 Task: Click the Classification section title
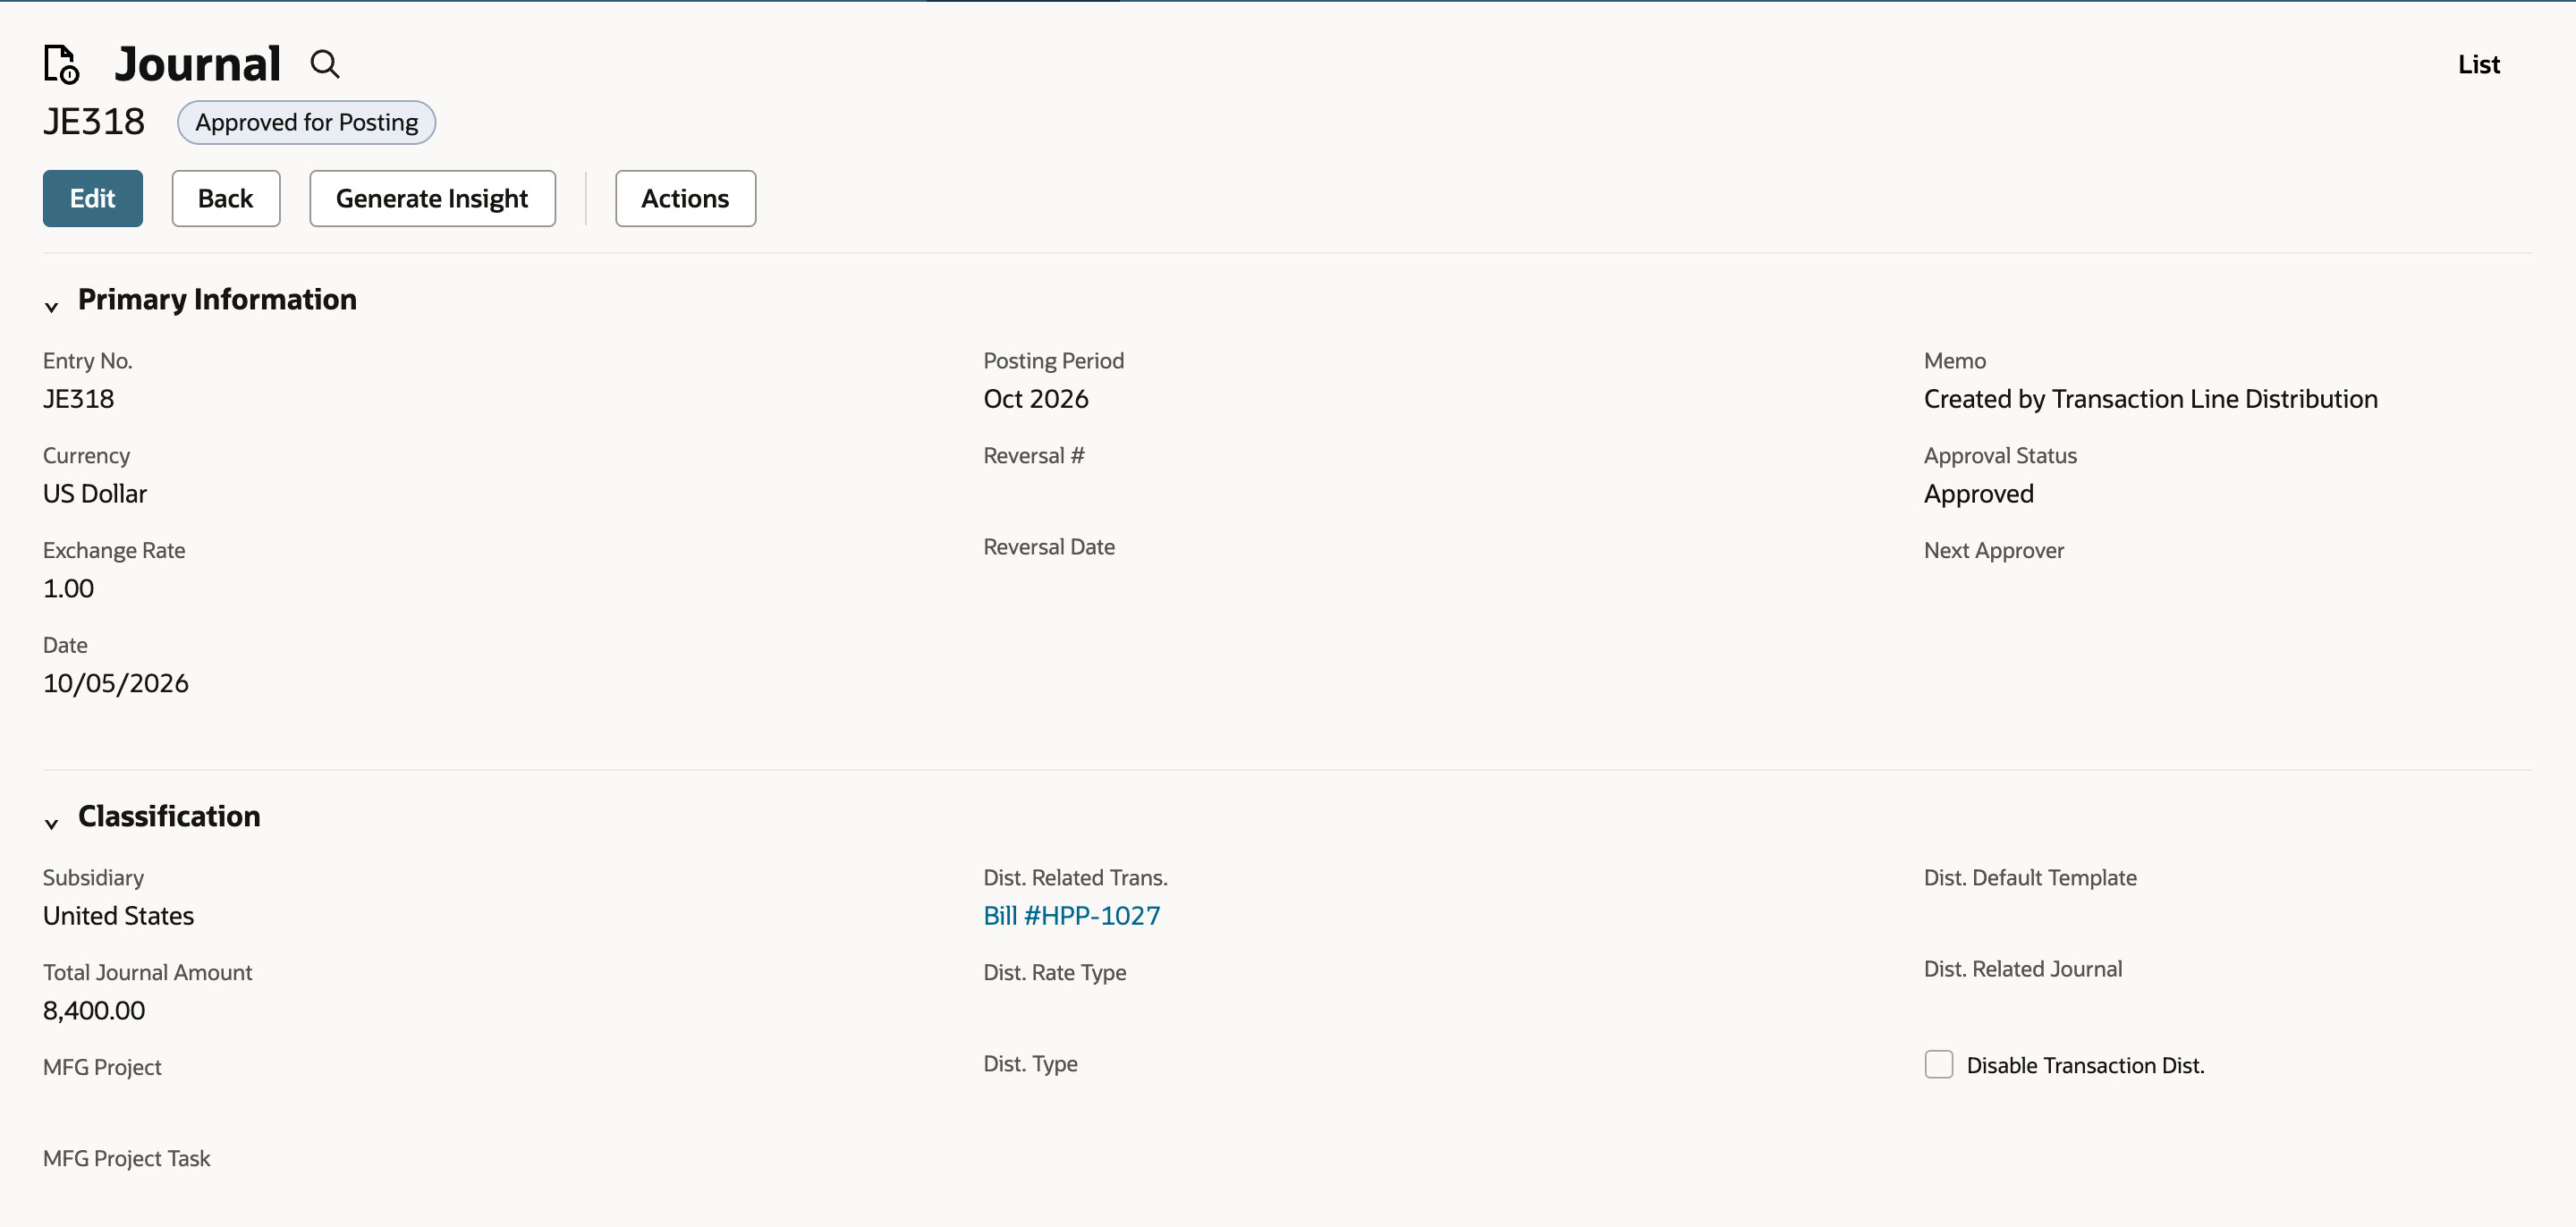coord(169,816)
